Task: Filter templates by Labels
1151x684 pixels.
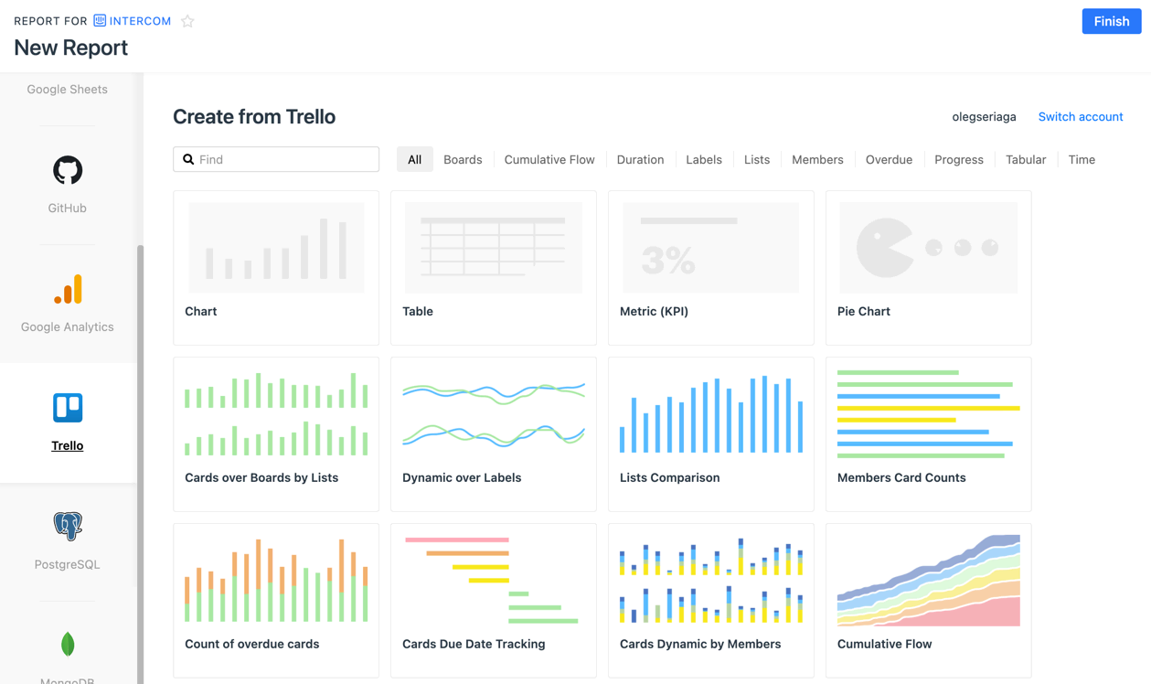Action: click(704, 159)
